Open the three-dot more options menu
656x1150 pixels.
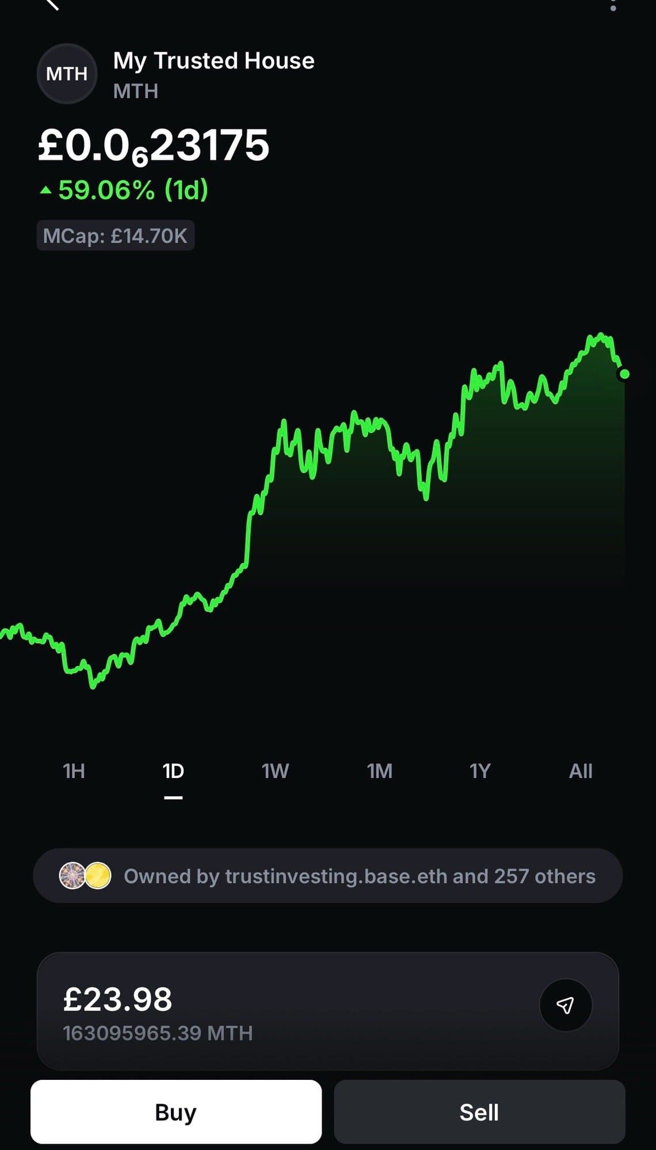click(613, 6)
